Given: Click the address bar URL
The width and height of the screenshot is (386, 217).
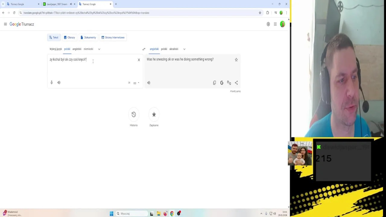Looking at the screenshot, I should (86, 13).
